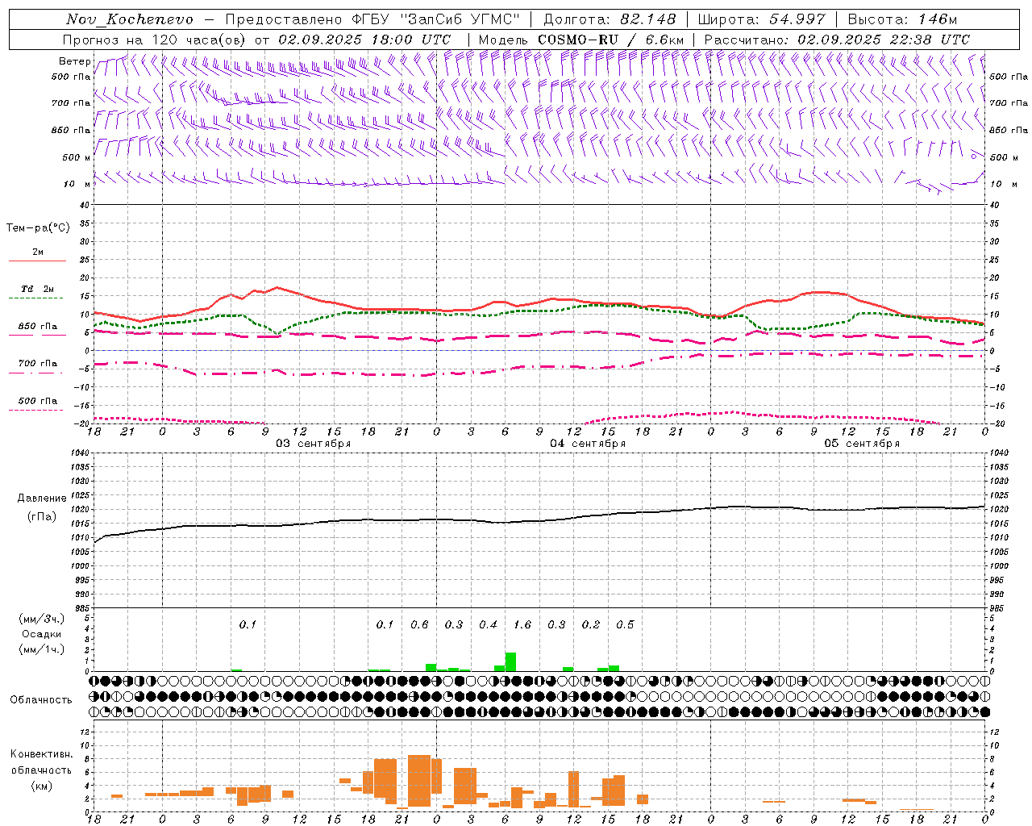Click the "850 гПа" temperature legend entry
The width and height of the screenshot is (1032, 826).
pyautogui.click(x=38, y=327)
